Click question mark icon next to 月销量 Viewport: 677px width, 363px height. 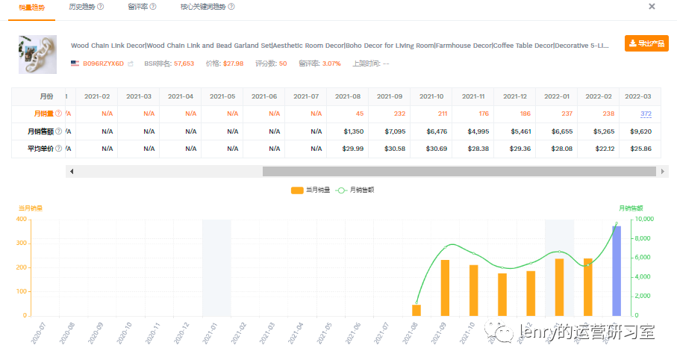click(x=59, y=114)
